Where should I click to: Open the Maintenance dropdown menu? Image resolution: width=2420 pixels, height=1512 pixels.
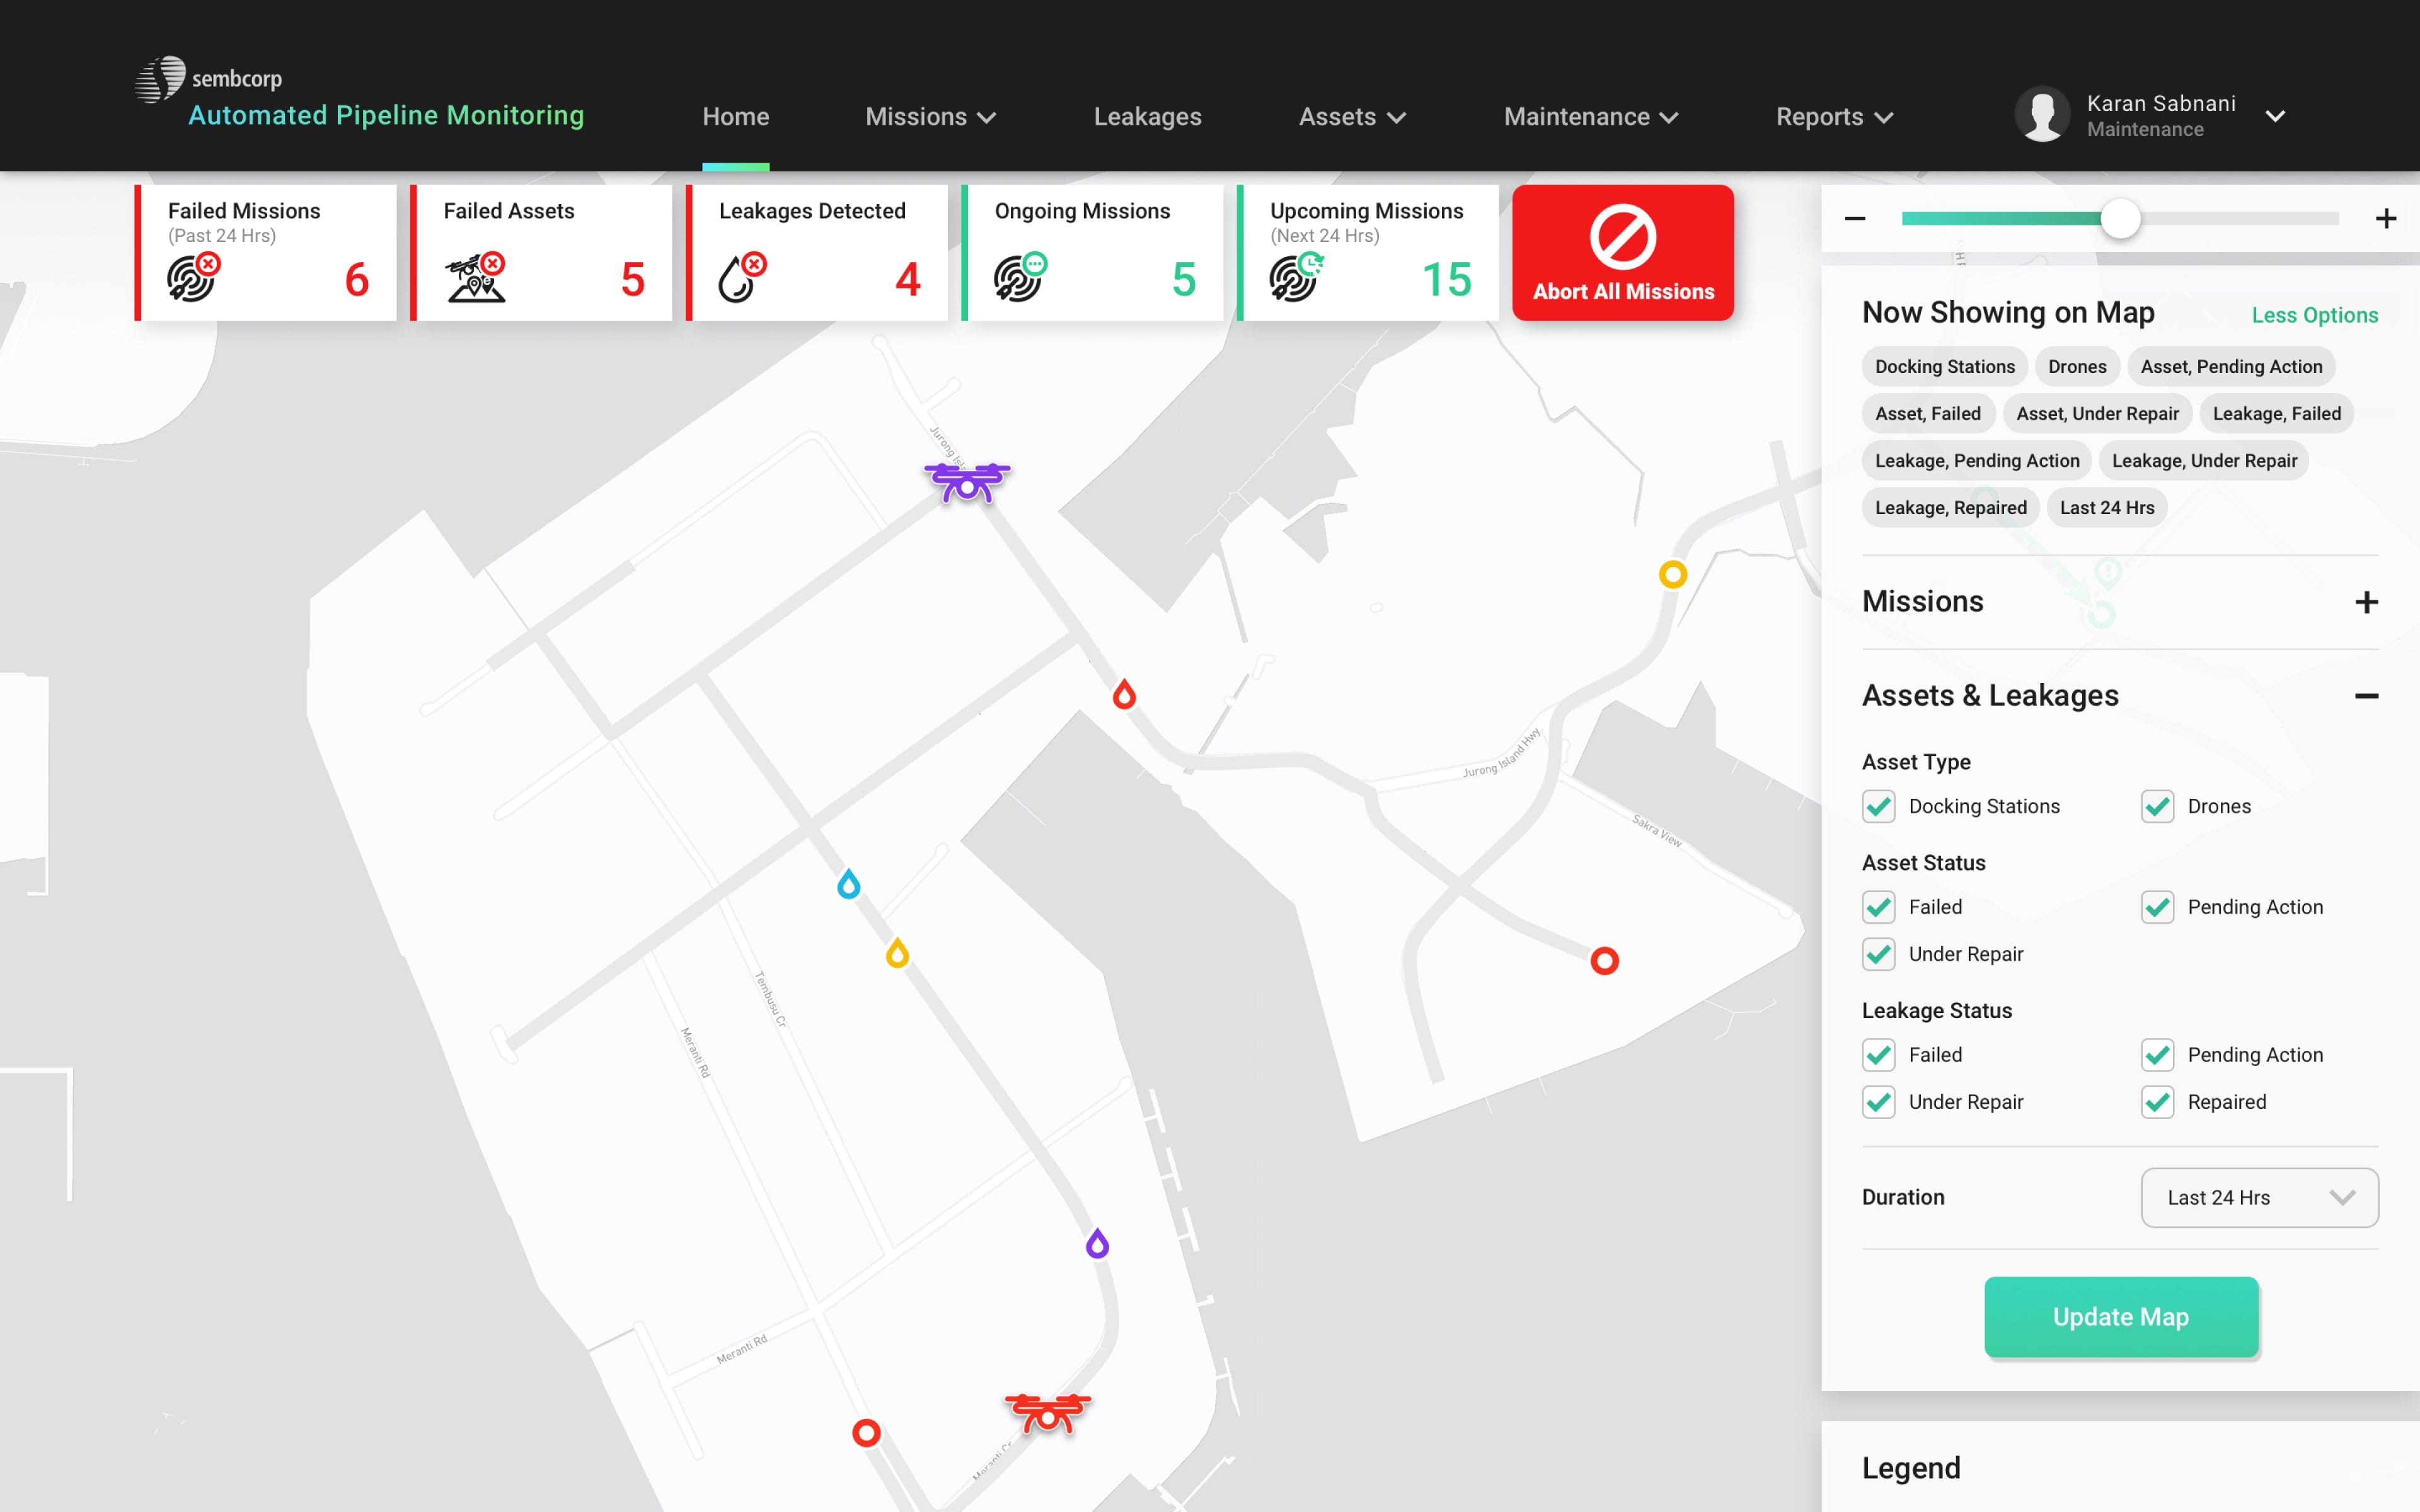[x=1591, y=117]
